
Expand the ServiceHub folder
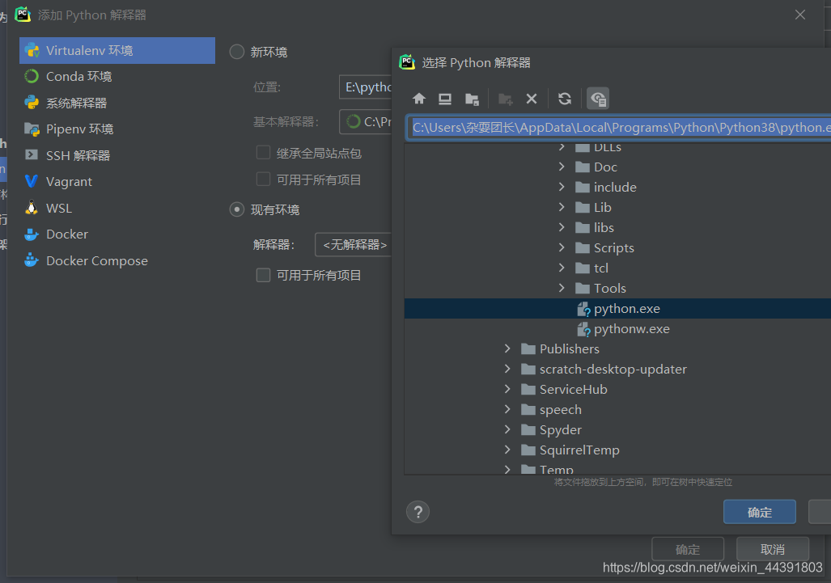click(507, 389)
